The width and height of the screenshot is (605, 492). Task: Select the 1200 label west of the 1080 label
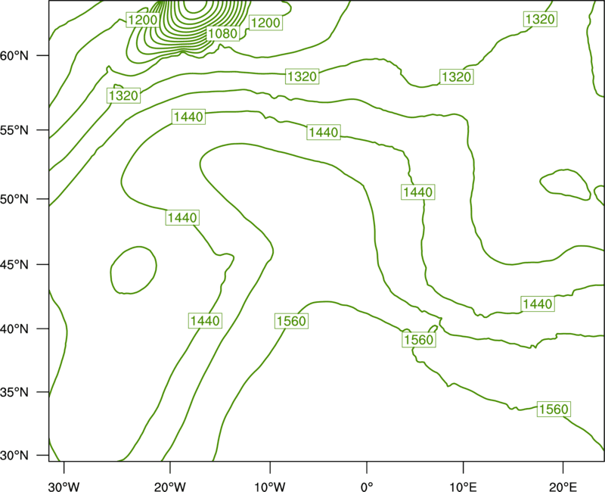tap(142, 20)
